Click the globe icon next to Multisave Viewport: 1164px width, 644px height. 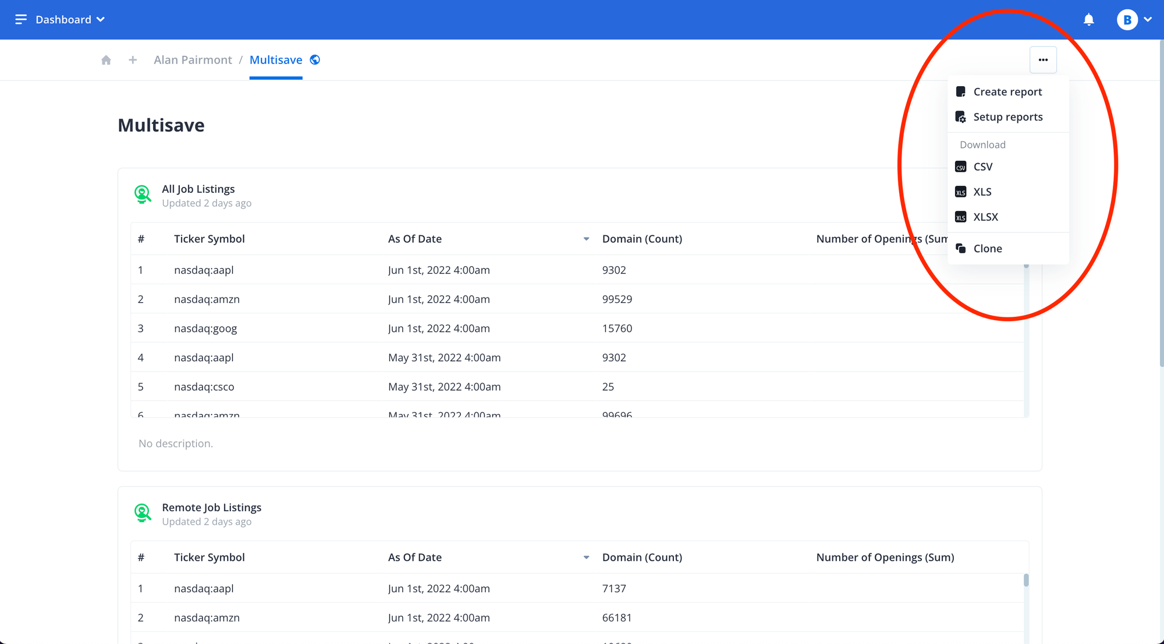tap(315, 60)
